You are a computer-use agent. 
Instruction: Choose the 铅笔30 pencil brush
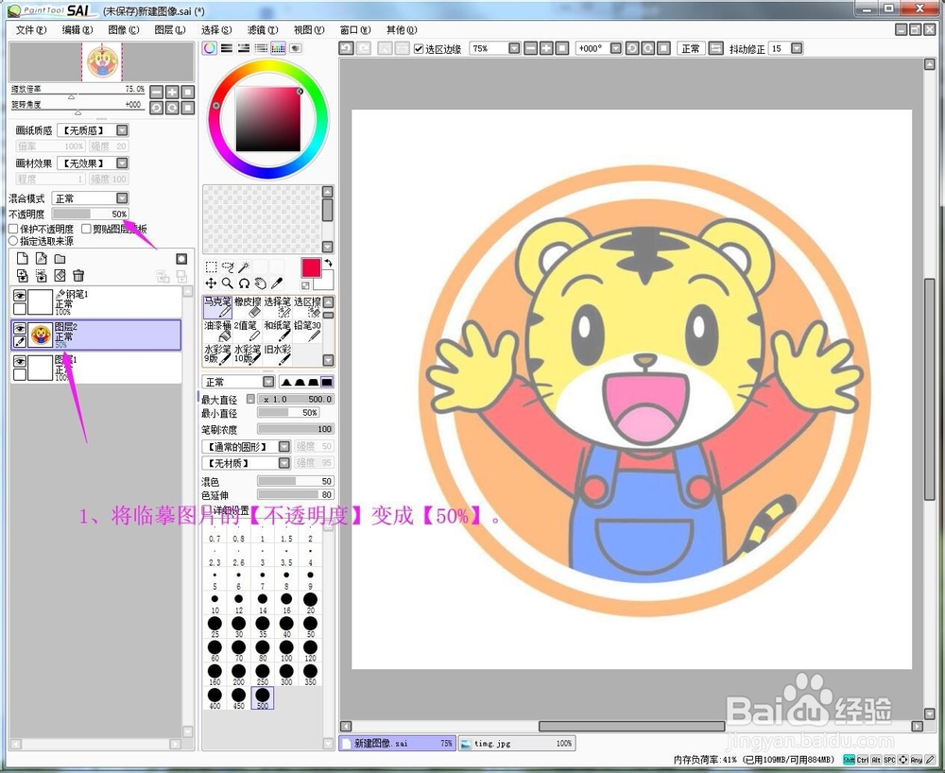[x=307, y=331]
